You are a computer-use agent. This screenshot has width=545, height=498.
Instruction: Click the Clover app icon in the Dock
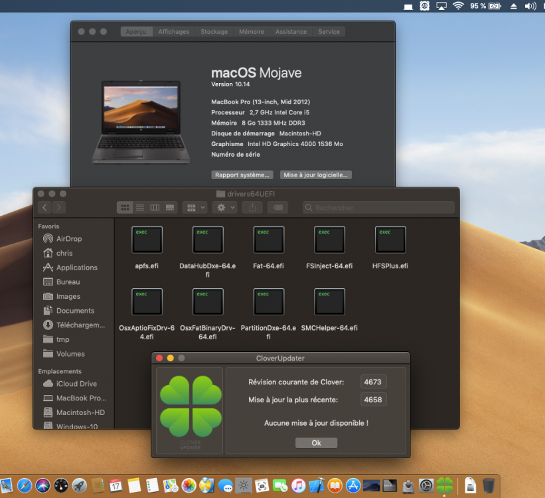point(445,485)
